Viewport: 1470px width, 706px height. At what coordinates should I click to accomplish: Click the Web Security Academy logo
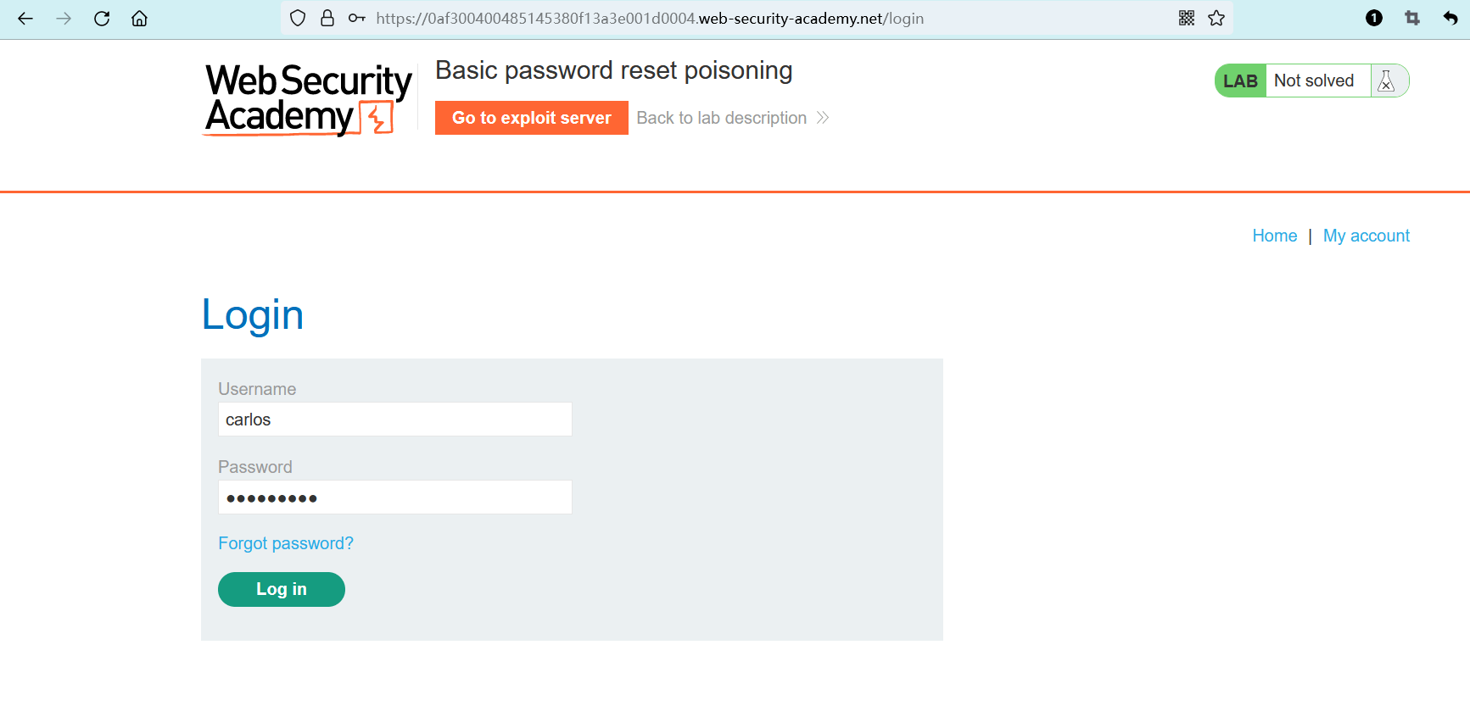[x=309, y=99]
